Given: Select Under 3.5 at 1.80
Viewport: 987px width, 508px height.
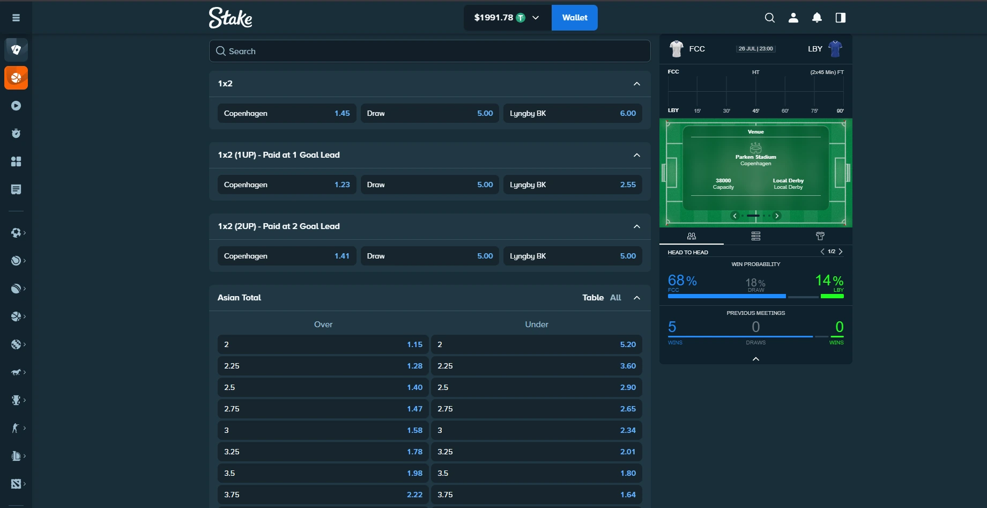Looking at the screenshot, I should point(537,473).
